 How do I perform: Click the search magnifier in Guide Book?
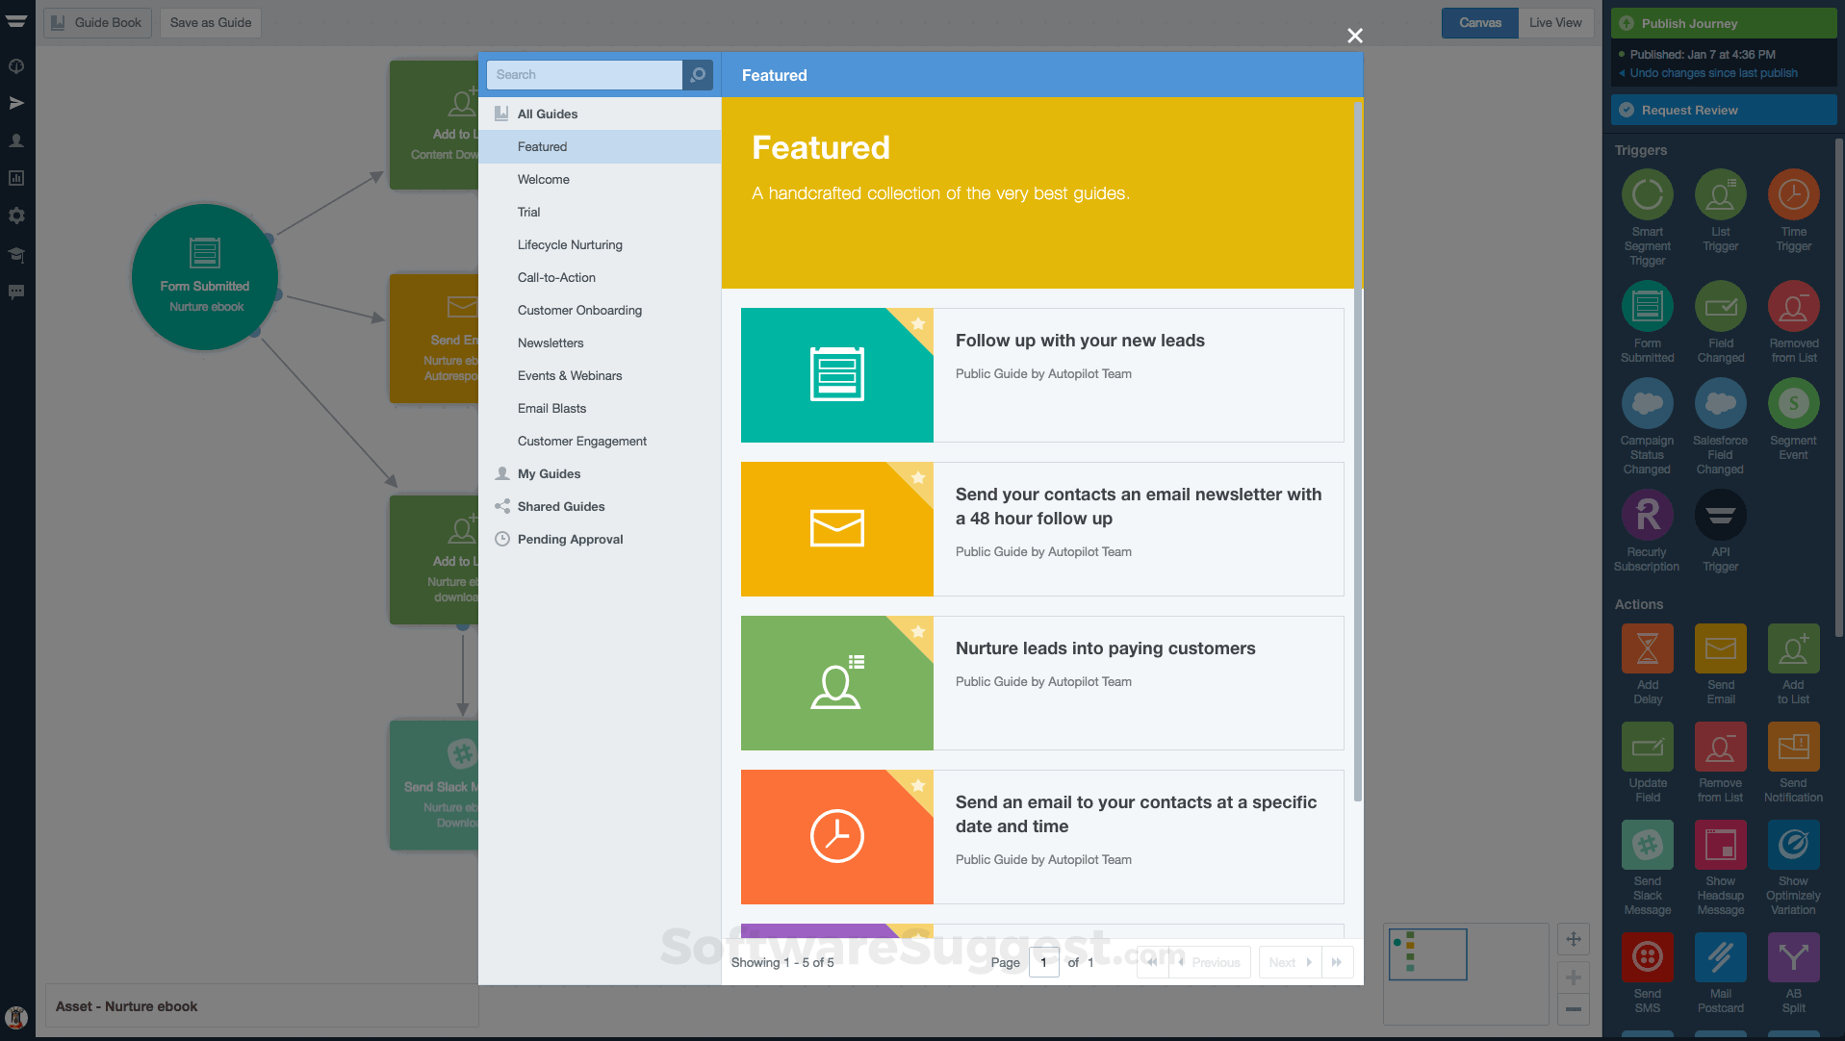[x=697, y=74]
